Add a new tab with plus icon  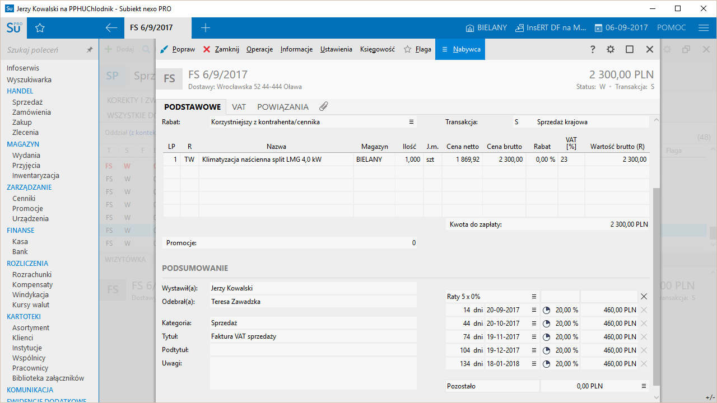[x=205, y=28]
